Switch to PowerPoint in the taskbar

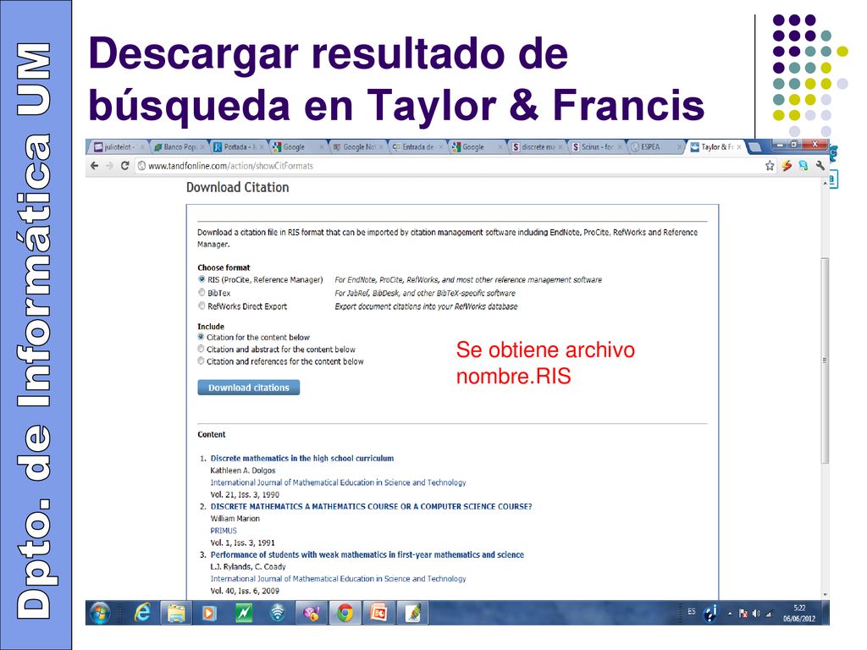378,613
